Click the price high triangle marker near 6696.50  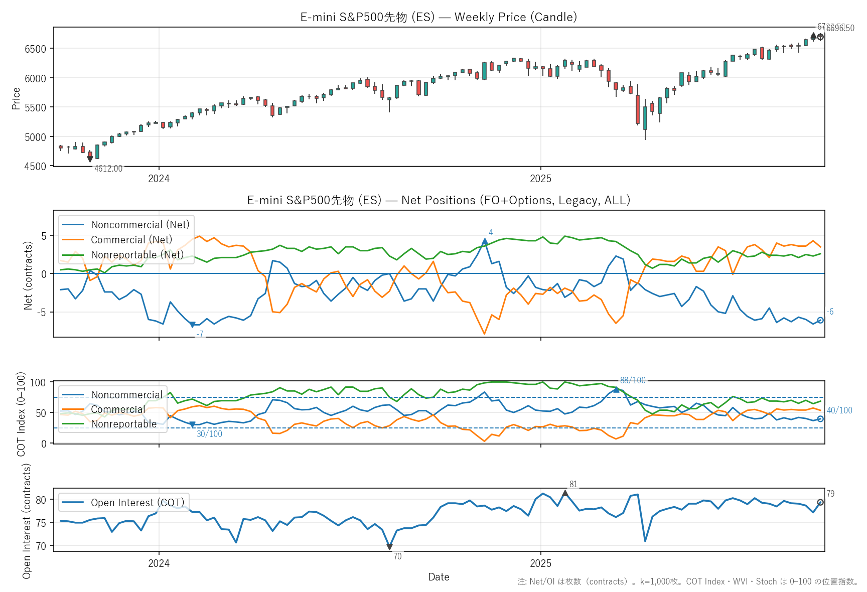point(813,36)
